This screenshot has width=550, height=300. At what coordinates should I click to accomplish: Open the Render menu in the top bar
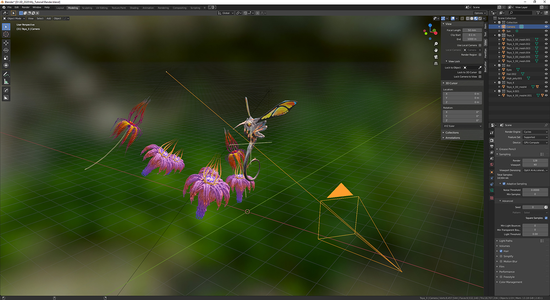(26, 7)
